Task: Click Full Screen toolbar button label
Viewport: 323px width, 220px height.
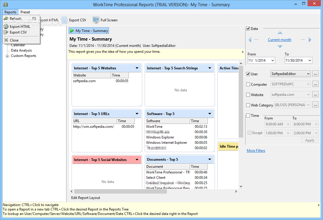Action: [x=109, y=20]
